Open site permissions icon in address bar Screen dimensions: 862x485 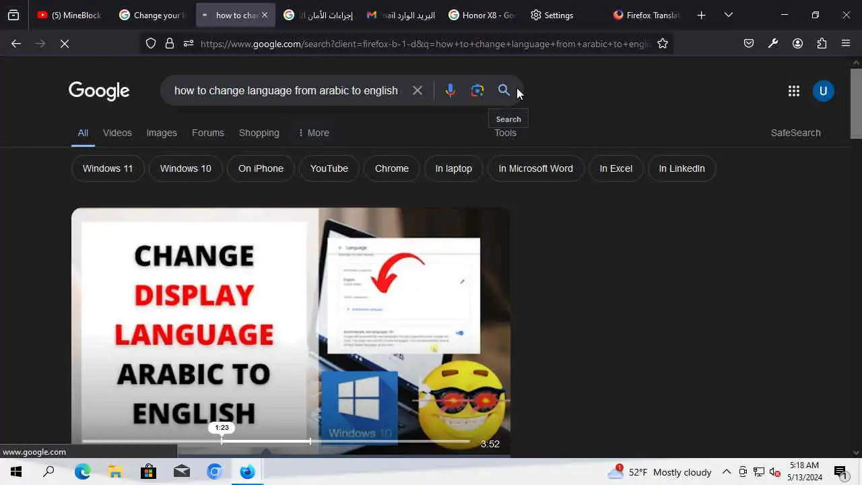(189, 44)
